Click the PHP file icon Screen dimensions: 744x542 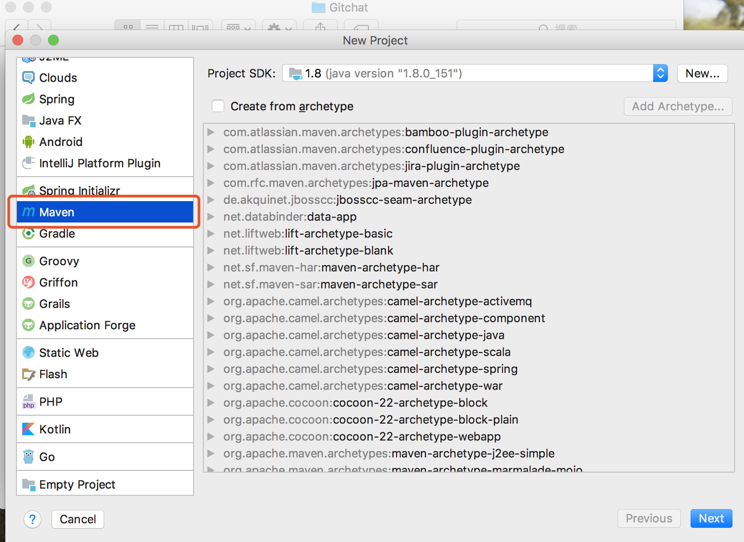[28, 402]
